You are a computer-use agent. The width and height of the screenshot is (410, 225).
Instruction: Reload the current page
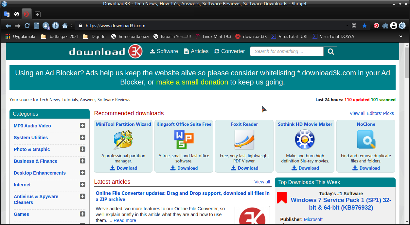(x=27, y=26)
